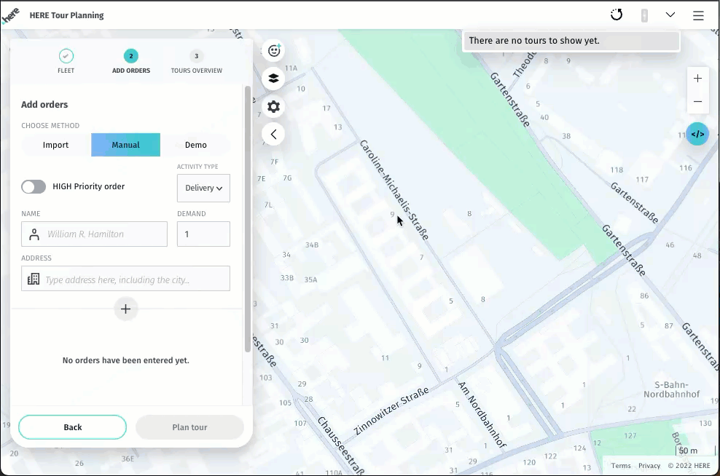Collapse the panel with left chevron

pyautogui.click(x=274, y=135)
